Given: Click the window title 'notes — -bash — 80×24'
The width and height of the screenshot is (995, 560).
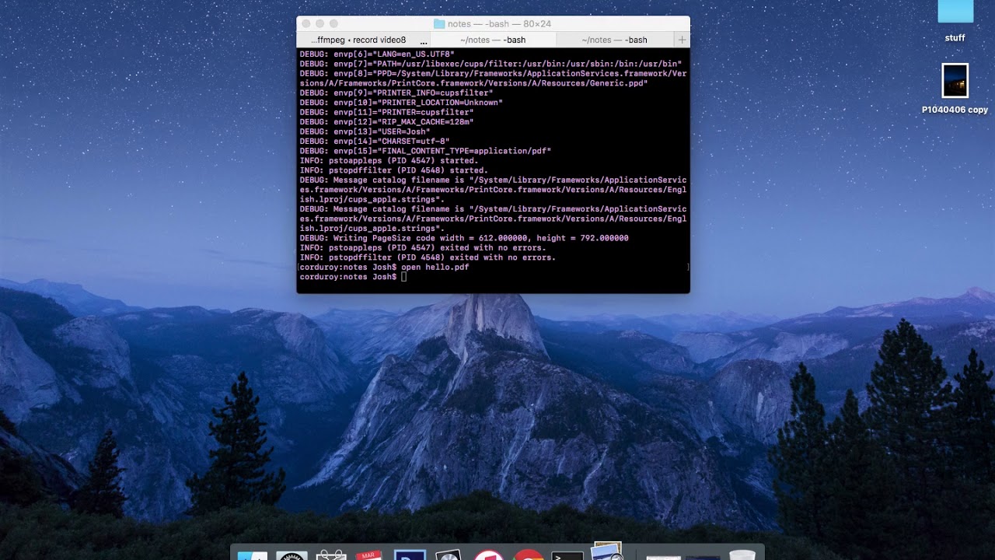Looking at the screenshot, I should pyautogui.click(x=498, y=24).
